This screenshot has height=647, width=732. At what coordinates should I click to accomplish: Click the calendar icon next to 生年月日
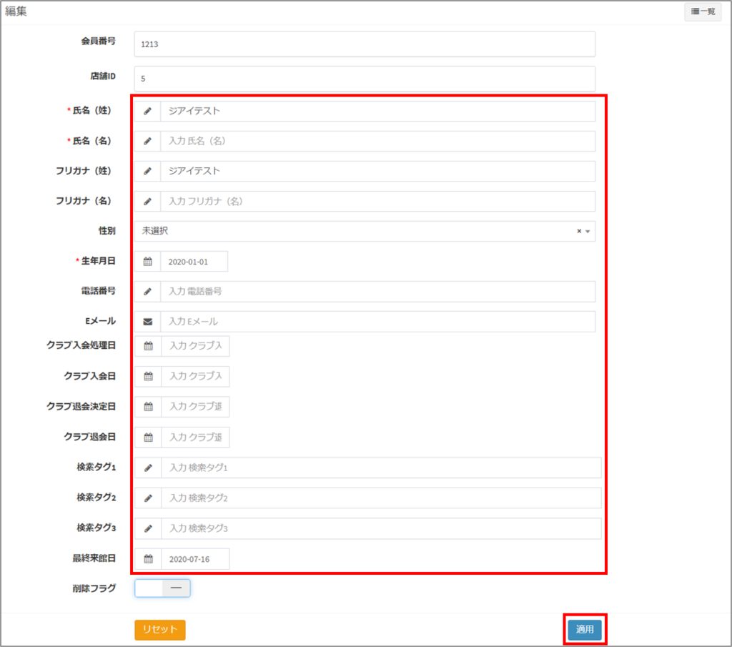point(147,262)
